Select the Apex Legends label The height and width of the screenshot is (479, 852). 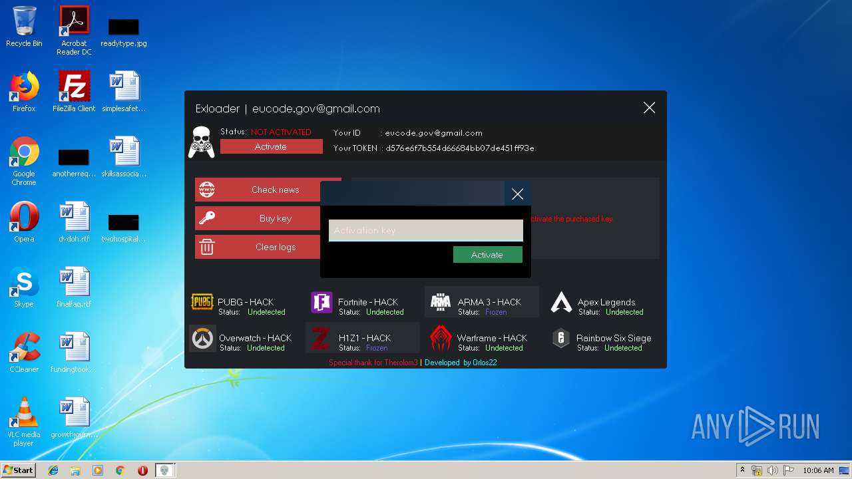coord(606,302)
